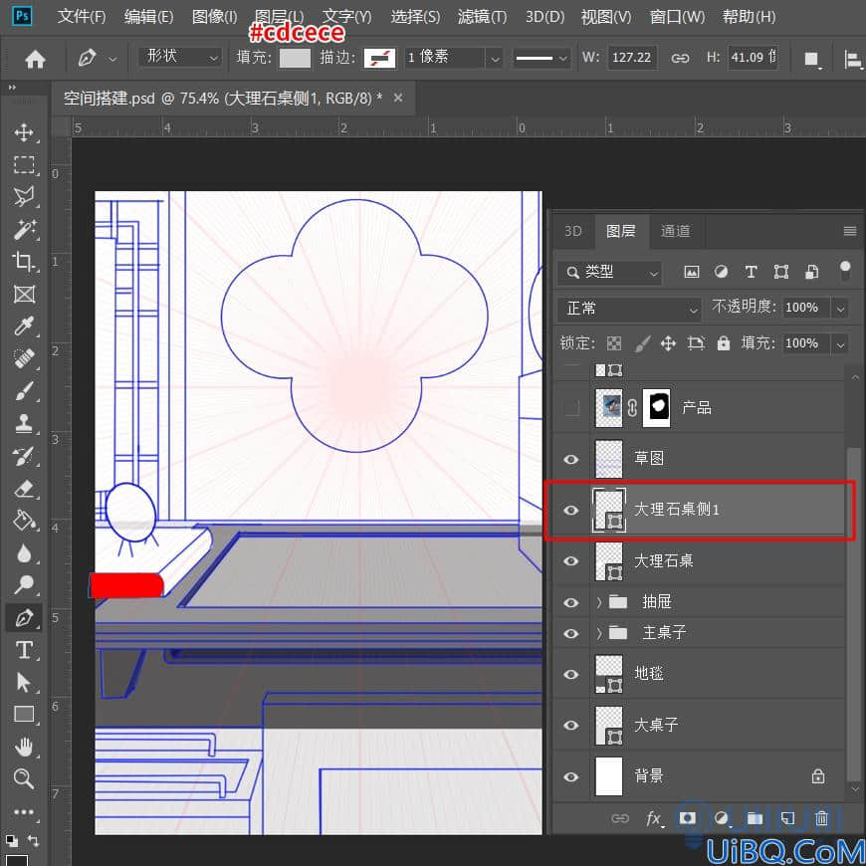Open the 编辑(E) menu

pyautogui.click(x=148, y=17)
